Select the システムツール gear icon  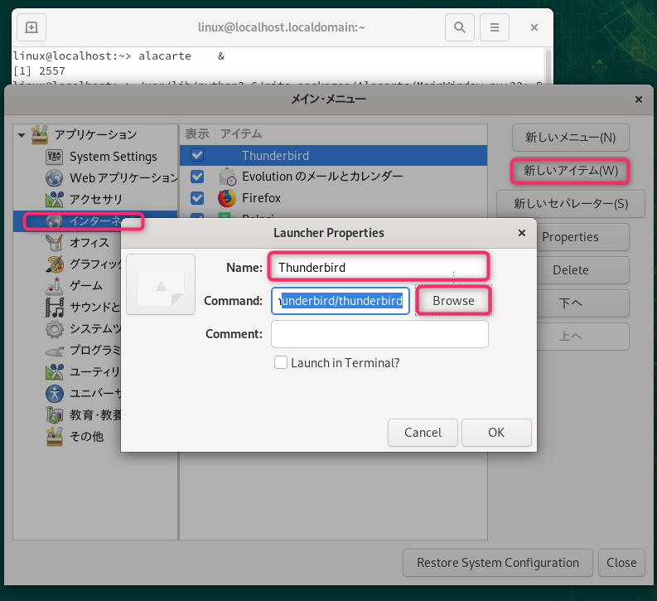(55, 329)
